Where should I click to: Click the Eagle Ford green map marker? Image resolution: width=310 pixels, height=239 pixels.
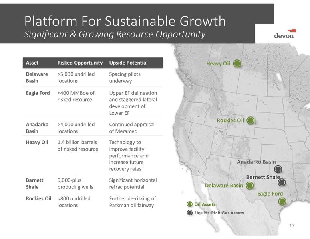(282, 201)
